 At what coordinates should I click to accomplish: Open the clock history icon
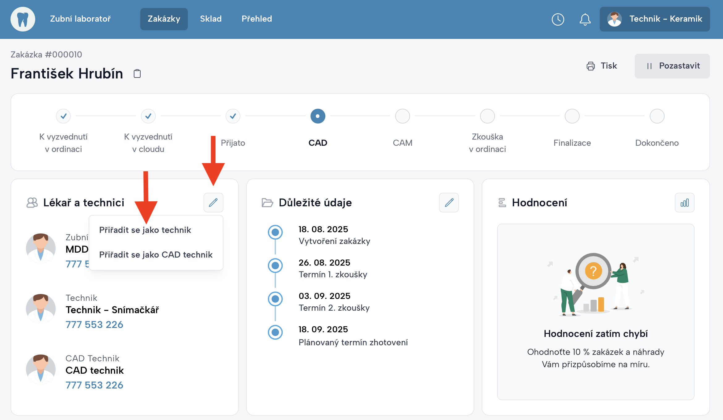(558, 19)
